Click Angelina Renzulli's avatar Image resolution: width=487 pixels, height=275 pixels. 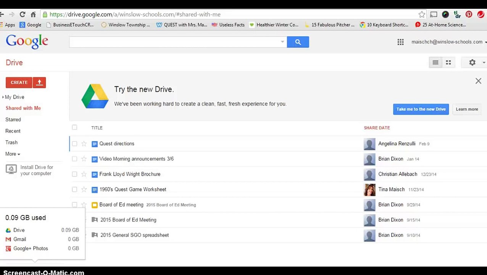tap(369, 144)
